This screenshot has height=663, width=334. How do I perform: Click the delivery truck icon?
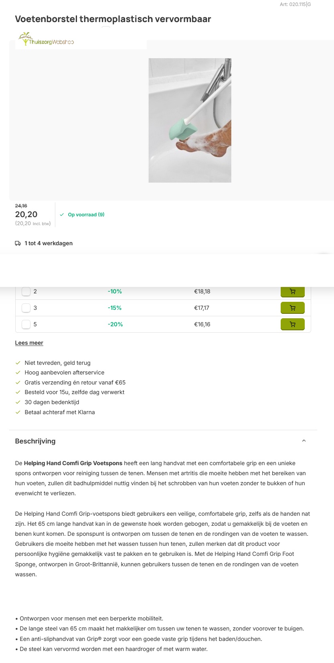[x=18, y=244]
